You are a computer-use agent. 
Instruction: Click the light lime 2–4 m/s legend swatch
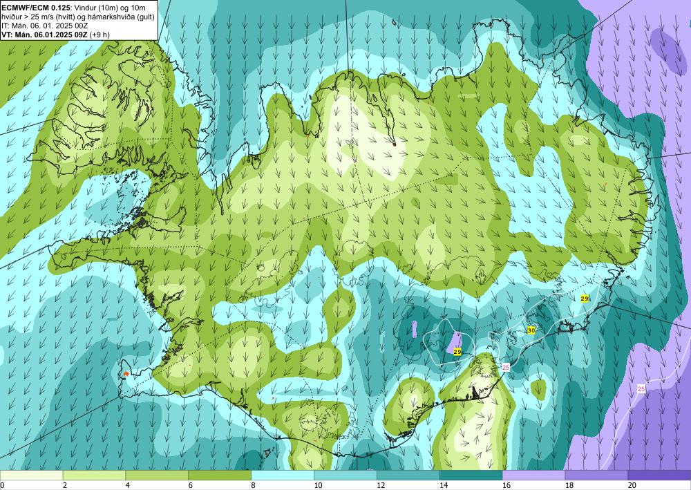click(94, 475)
